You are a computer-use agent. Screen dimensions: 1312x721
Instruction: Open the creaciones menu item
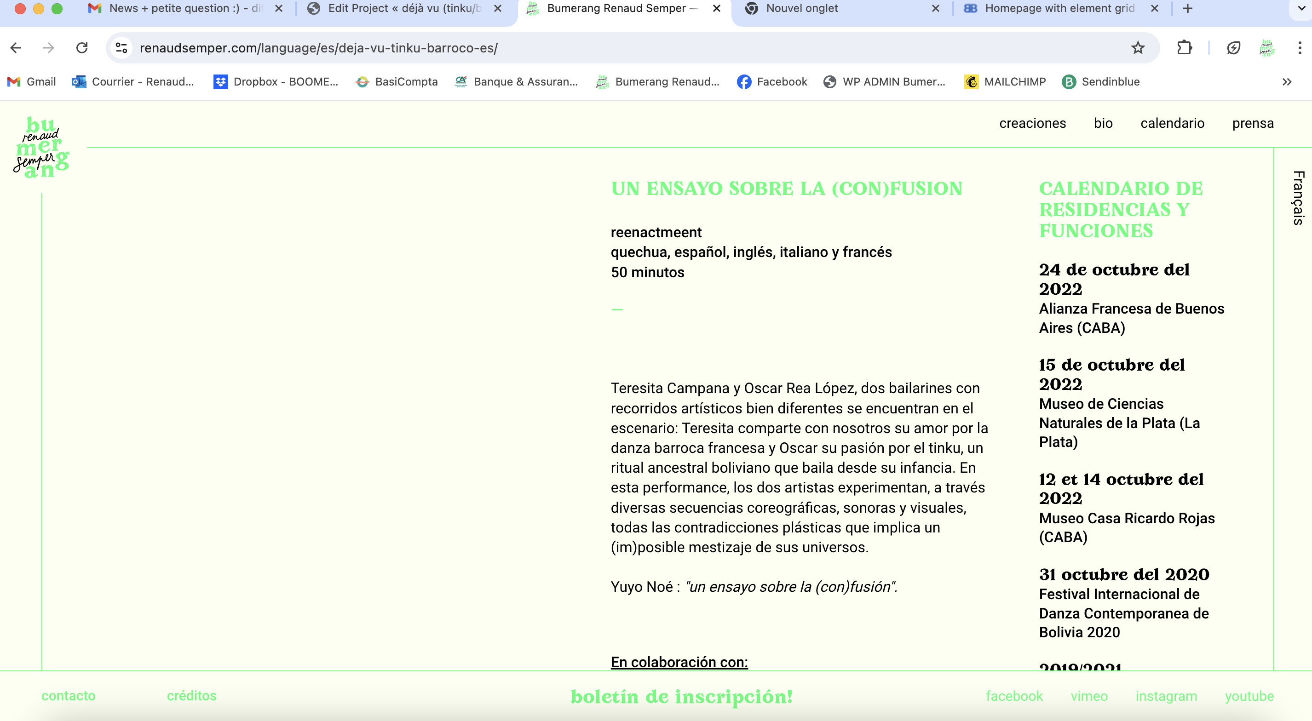point(1032,123)
